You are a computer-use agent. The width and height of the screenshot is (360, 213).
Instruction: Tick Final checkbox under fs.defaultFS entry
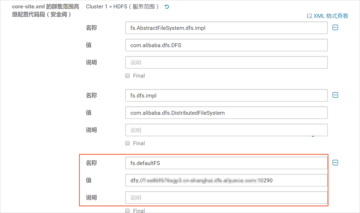(128, 211)
